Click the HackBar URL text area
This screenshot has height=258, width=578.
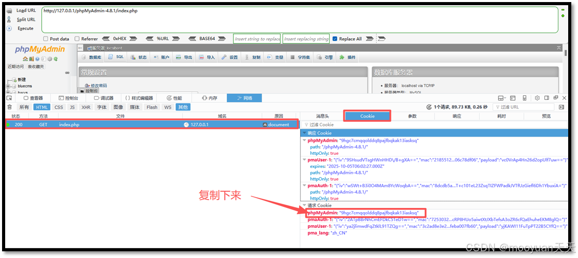tap(300, 20)
